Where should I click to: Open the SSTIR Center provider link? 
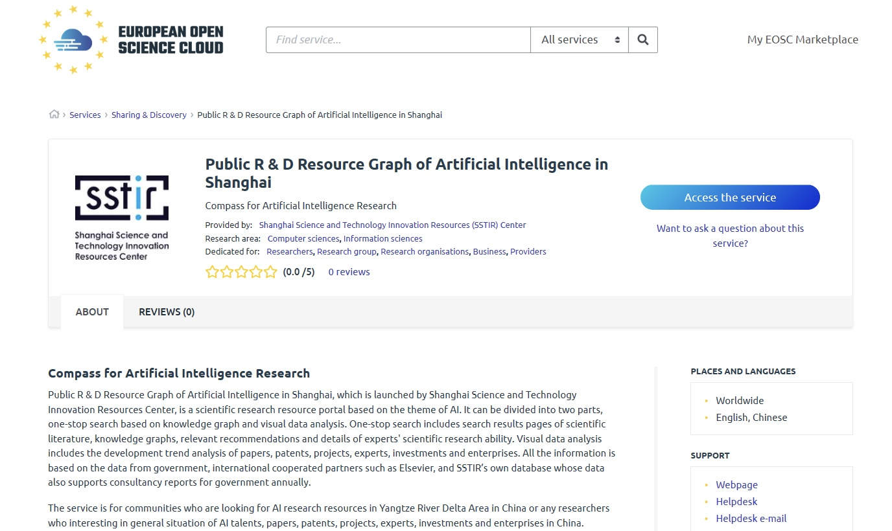point(393,225)
